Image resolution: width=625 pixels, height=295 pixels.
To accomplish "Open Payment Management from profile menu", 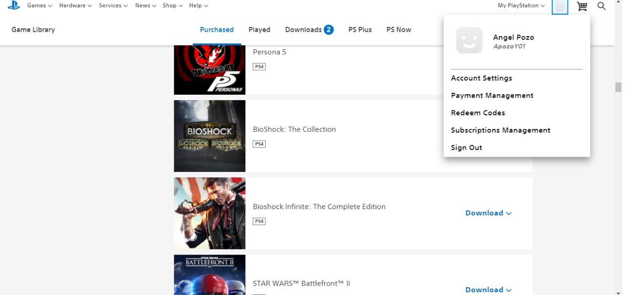I will coord(492,95).
